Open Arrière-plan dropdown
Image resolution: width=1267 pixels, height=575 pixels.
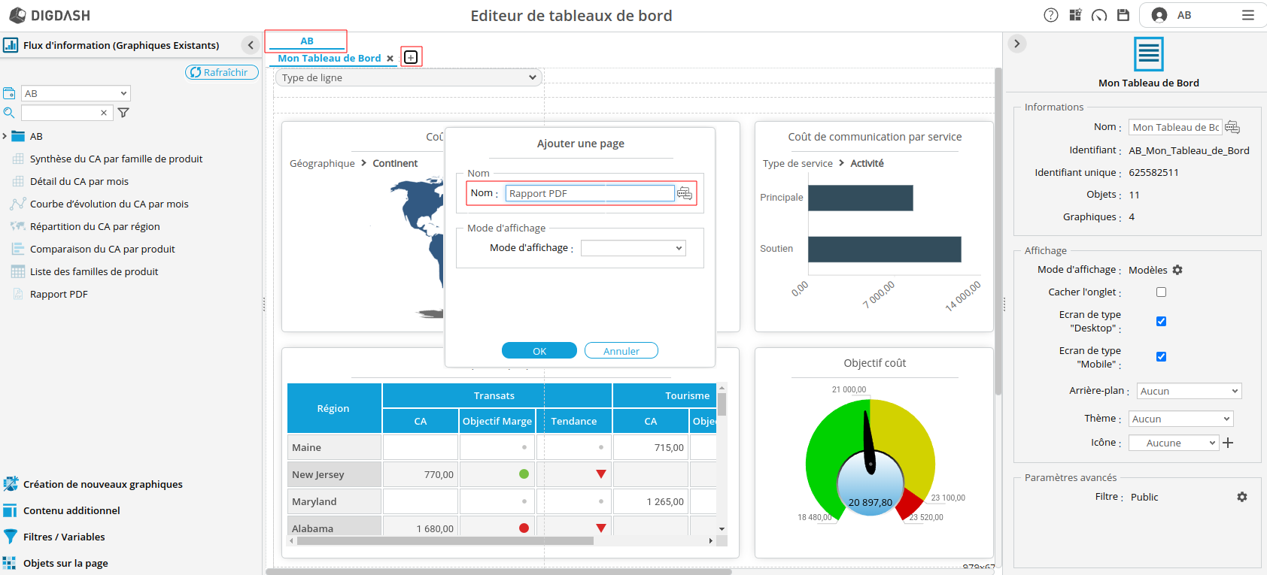point(1189,391)
